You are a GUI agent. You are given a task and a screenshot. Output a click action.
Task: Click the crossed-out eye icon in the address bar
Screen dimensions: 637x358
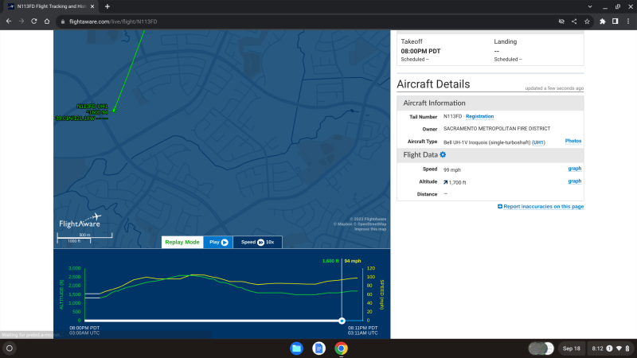tap(561, 21)
